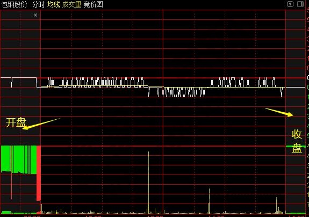The width and height of the screenshot is (309, 217).
Task: Close the call auction panel with X
Action: coord(35,15)
